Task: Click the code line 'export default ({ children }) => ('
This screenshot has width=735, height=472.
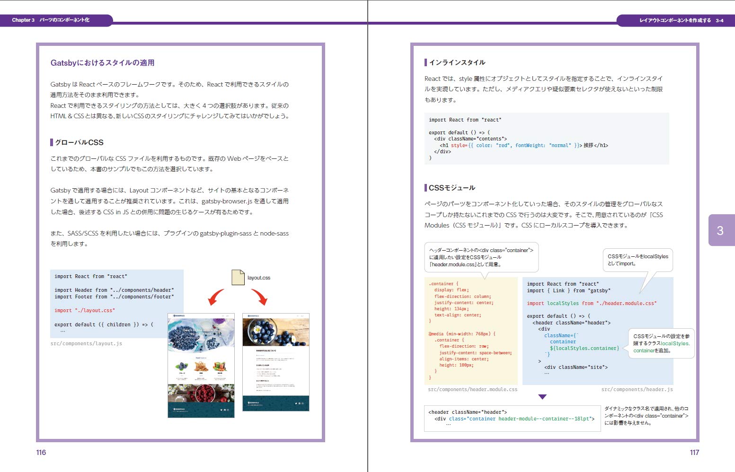Action: (104, 324)
